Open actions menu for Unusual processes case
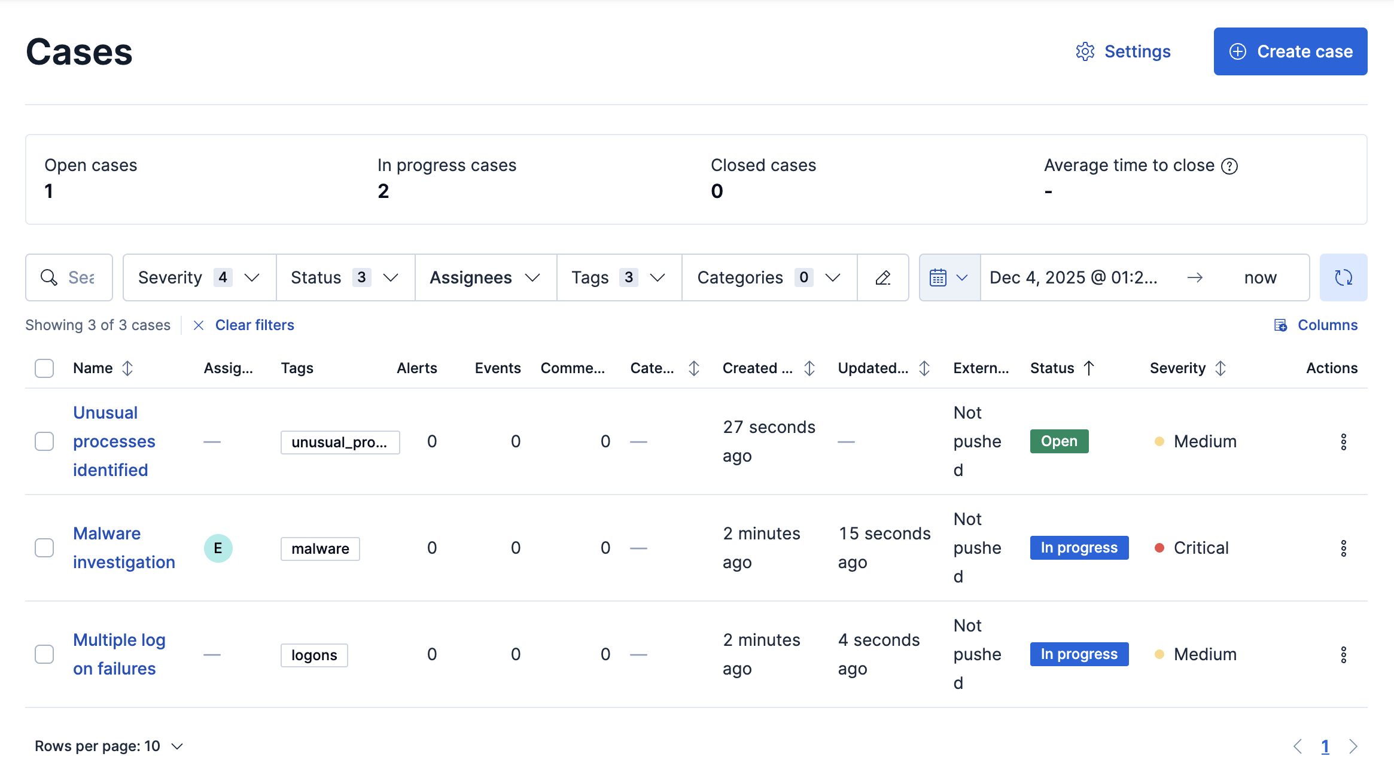 (1343, 441)
